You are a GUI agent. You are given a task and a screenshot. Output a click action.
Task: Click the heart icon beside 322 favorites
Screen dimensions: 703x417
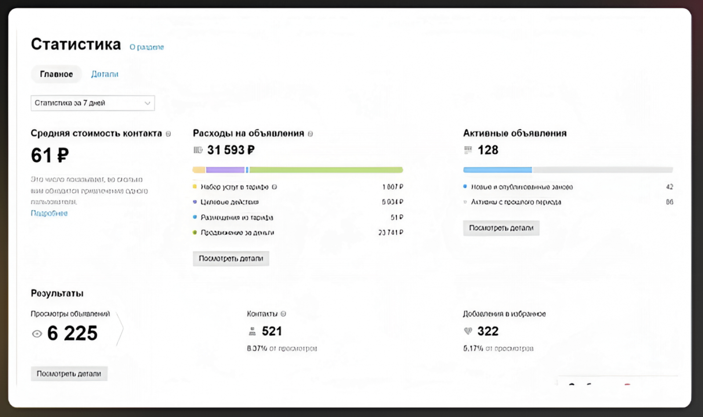point(468,331)
